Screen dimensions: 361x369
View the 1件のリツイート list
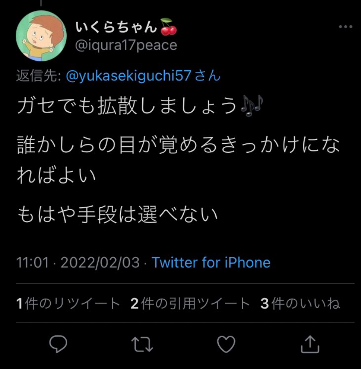point(68,304)
